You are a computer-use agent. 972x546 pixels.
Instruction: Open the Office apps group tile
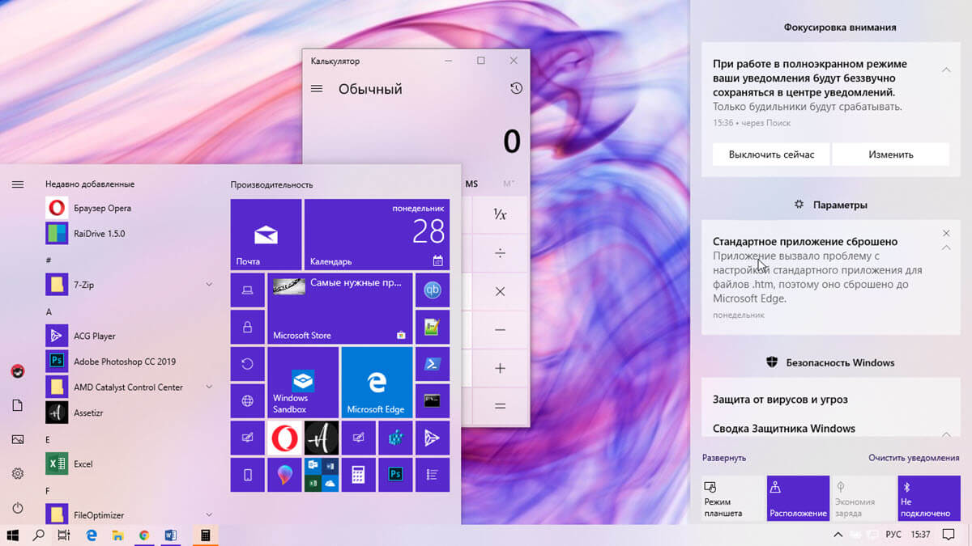click(322, 475)
